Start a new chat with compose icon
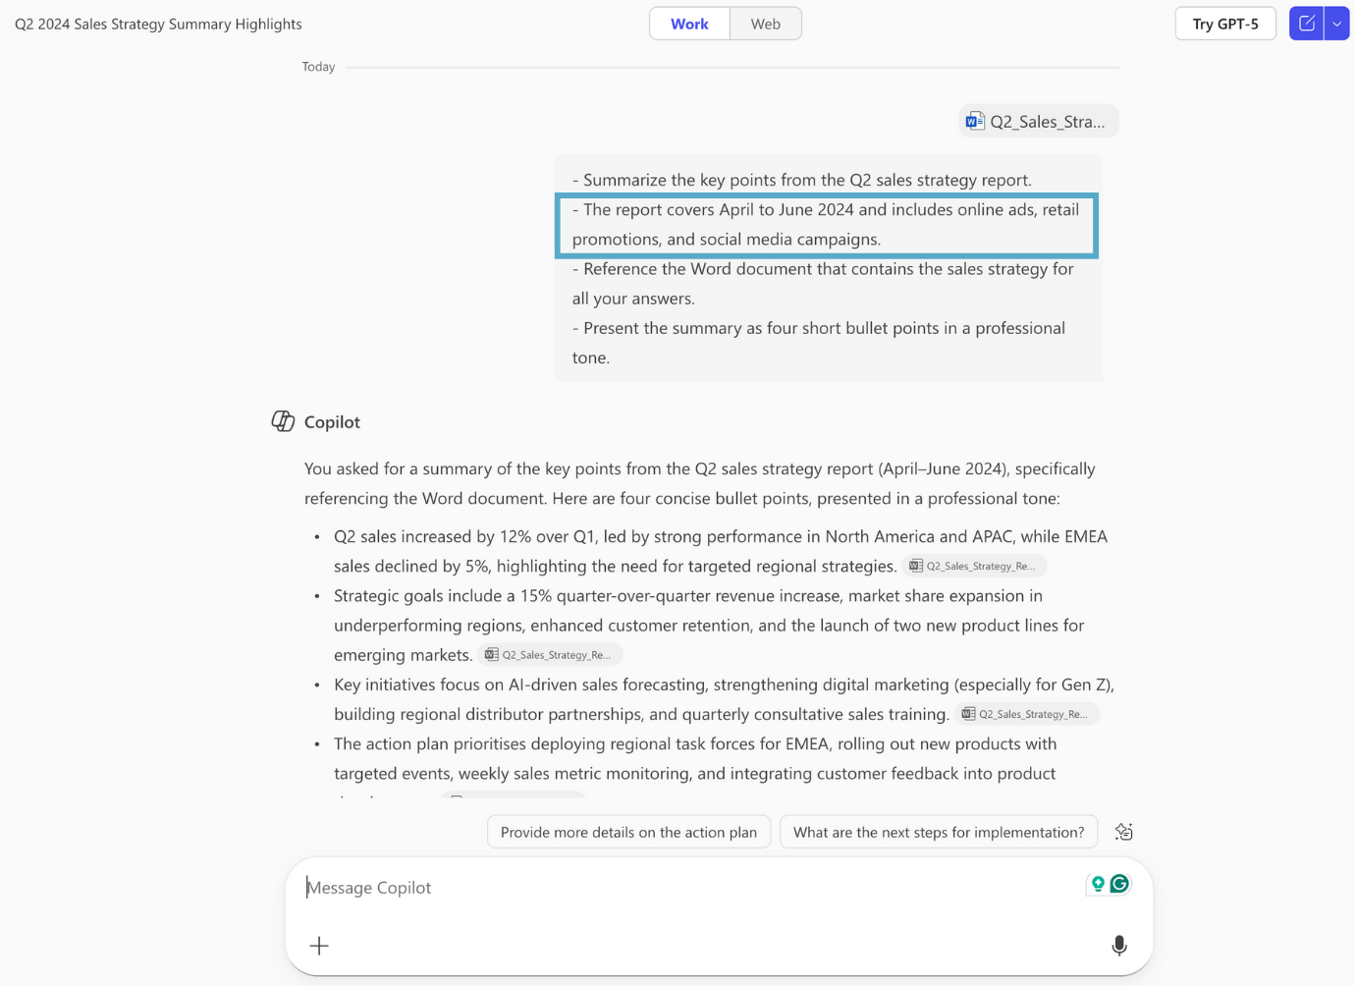Image resolution: width=1355 pixels, height=987 pixels. (1306, 24)
